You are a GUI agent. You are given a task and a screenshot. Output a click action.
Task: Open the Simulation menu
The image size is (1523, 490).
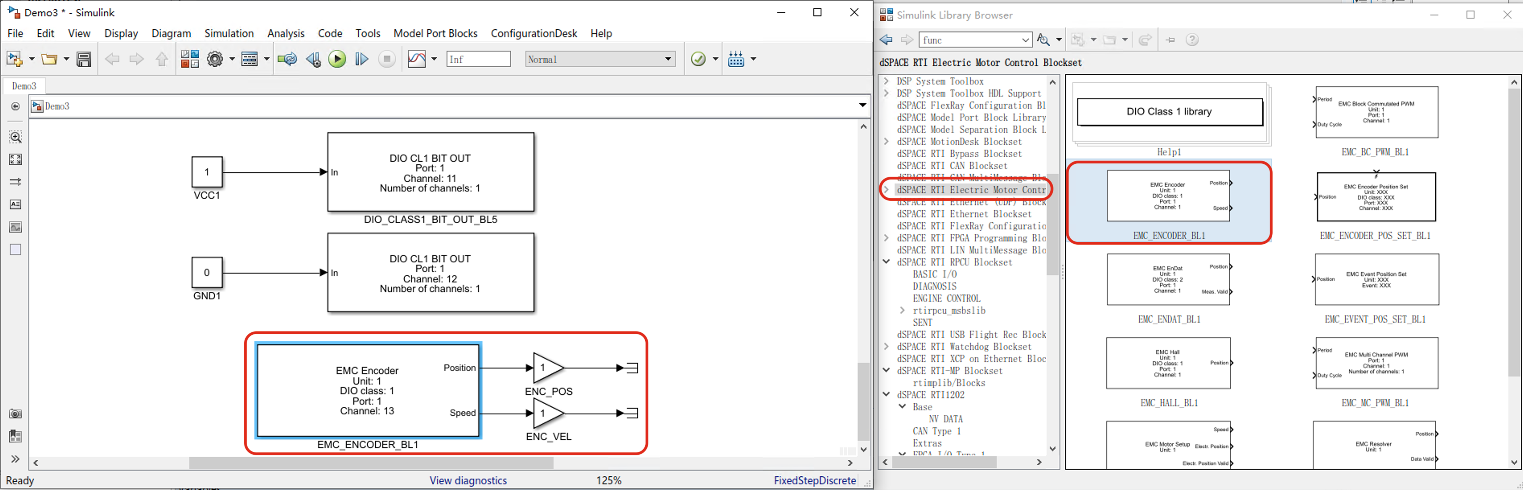[229, 34]
